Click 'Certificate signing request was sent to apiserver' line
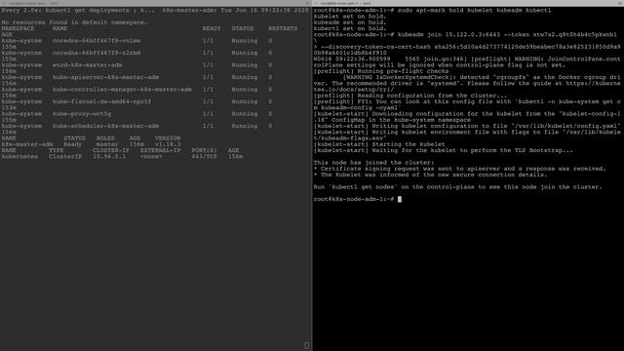Image resolution: width=624 pixels, height=351 pixels. pos(459,169)
